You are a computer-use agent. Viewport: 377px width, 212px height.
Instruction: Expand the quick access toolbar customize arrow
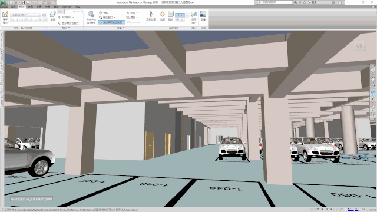coord(55,2)
